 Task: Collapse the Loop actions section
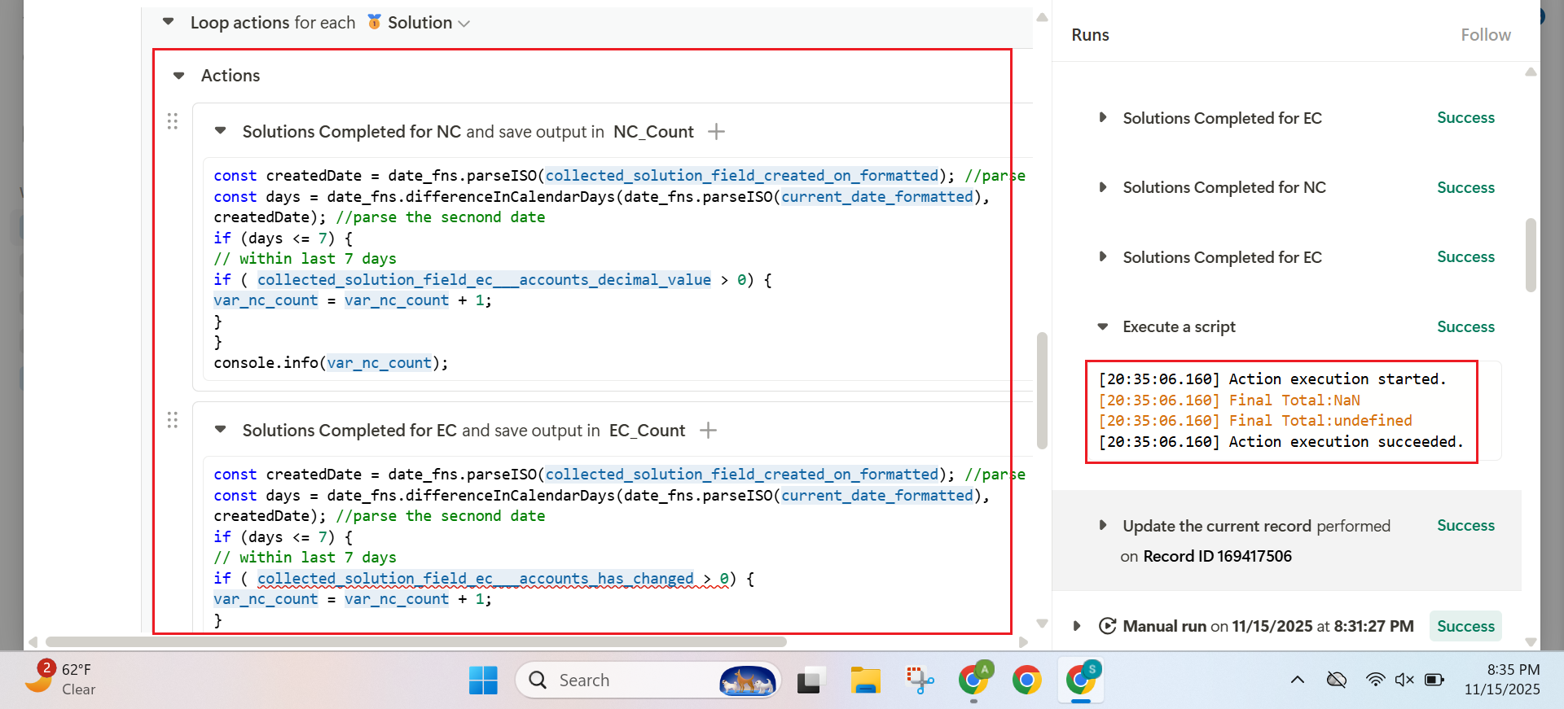pyautogui.click(x=169, y=22)
